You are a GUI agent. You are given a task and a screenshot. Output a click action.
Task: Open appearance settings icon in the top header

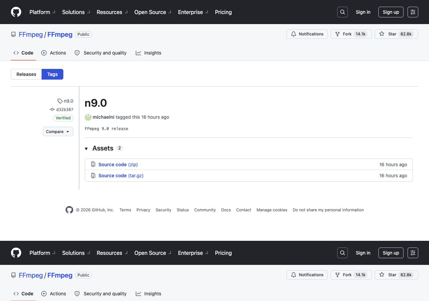click(413, 12)
